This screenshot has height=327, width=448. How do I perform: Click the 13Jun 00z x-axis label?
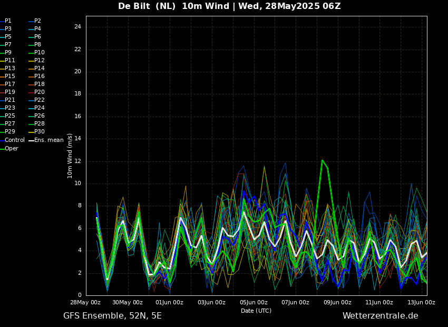coord(421,303)
